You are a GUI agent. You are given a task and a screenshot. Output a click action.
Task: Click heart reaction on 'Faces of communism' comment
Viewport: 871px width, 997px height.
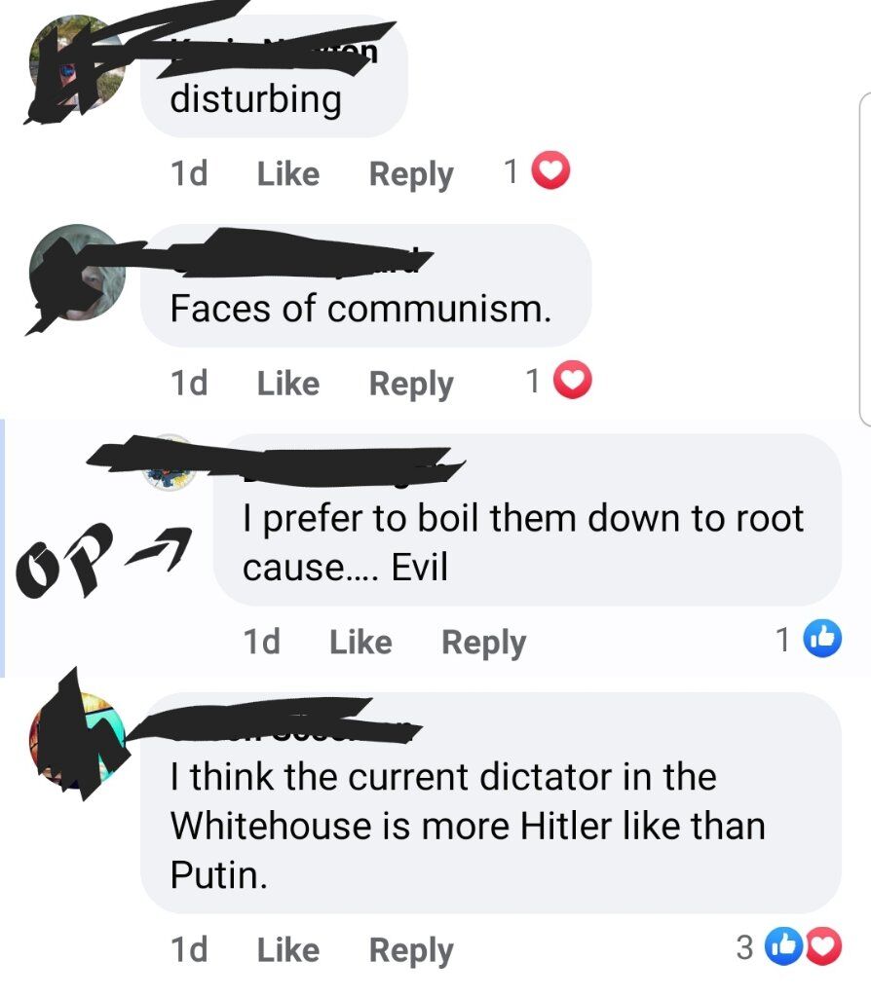coord(573,381)
